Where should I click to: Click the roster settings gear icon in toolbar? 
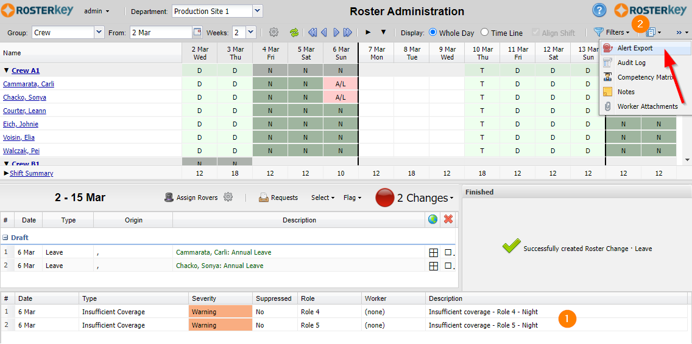click(x=274, y=32)
